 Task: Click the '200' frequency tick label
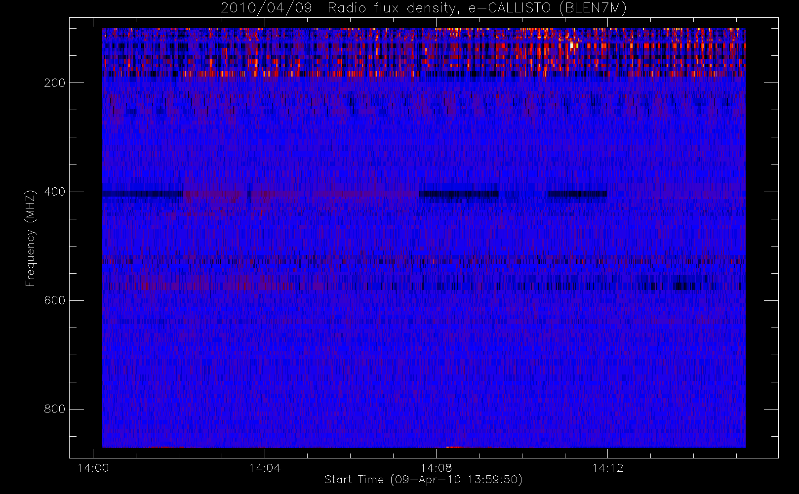click(x=54, y=83)
